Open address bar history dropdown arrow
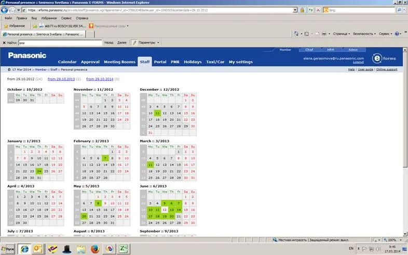Viewport: 408px width, 255px height. point(295,10)
